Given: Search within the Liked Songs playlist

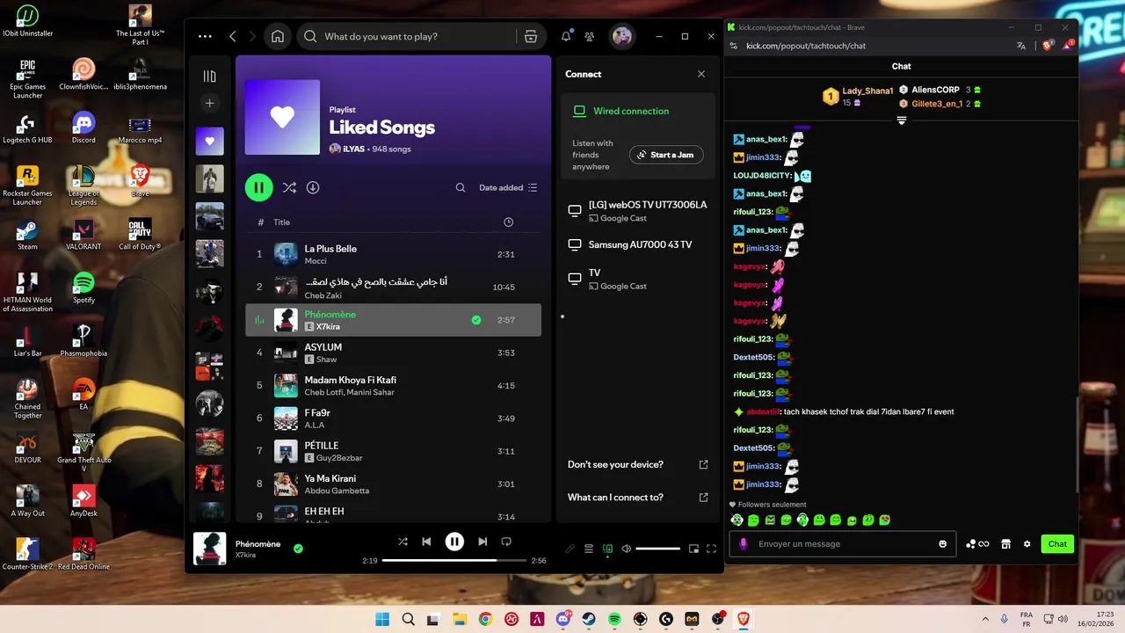Looking at the screenshot, I should [461, 187].
